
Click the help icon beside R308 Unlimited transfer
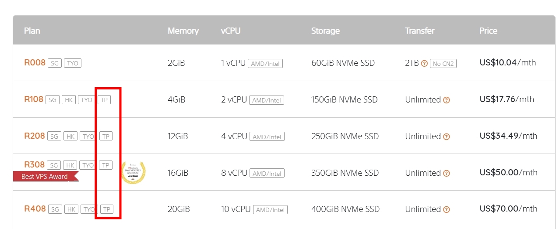[x=447, y=173]
